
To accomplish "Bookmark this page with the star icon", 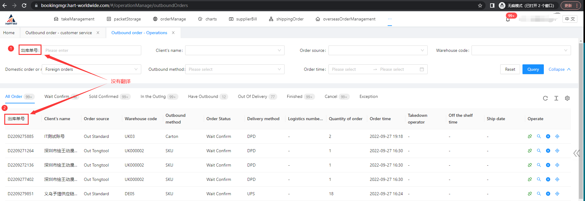I will tap(480, 5).
